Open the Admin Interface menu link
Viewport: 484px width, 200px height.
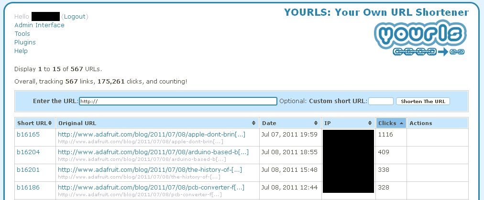tap(39, 25)
